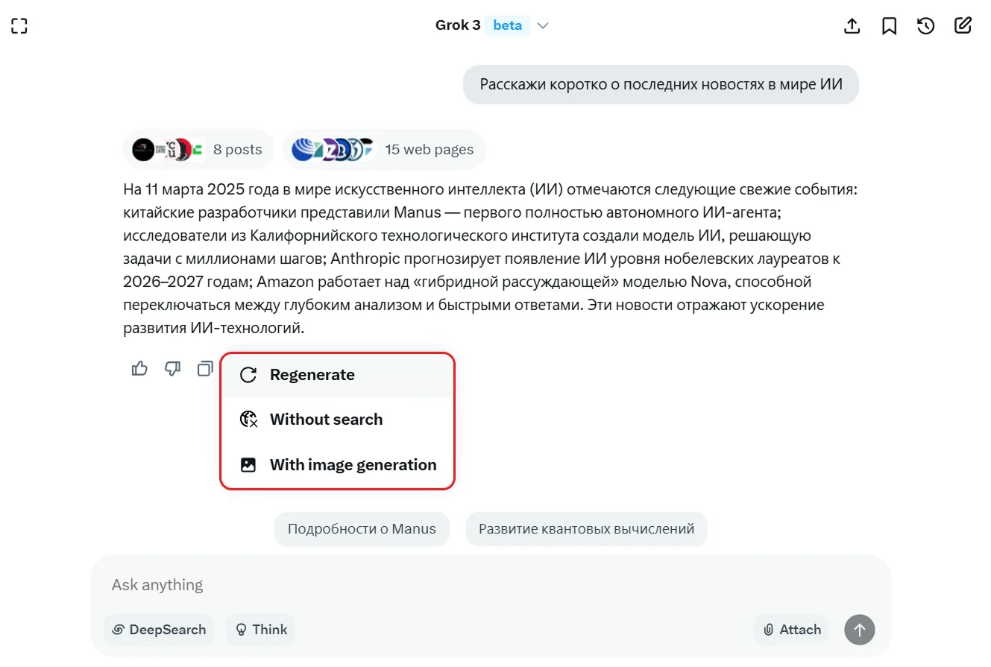The width and height of the screenshot is (991, 667).
Task: Click Развитие квантовых вычислений suggestion
Action: point(586,529)
